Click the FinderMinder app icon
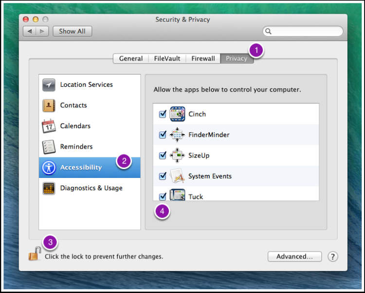 click(177, 135)
